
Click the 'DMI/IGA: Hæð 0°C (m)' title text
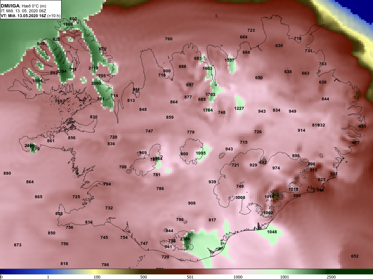pos(23,6)
